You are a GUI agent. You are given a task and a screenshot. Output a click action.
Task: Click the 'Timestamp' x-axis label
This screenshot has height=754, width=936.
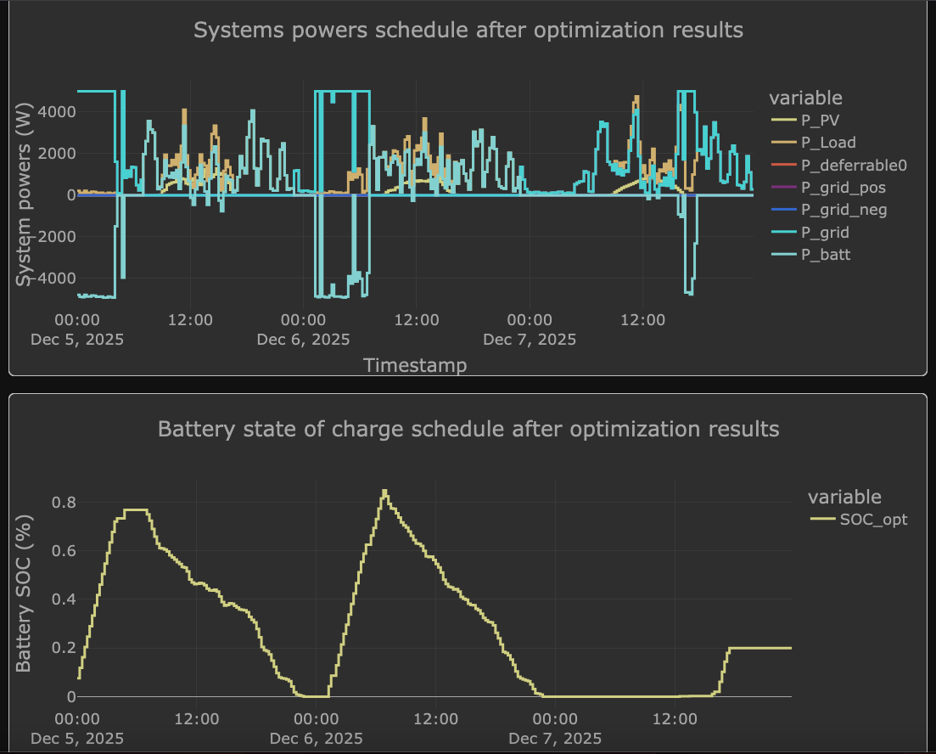tap(415, 365)
